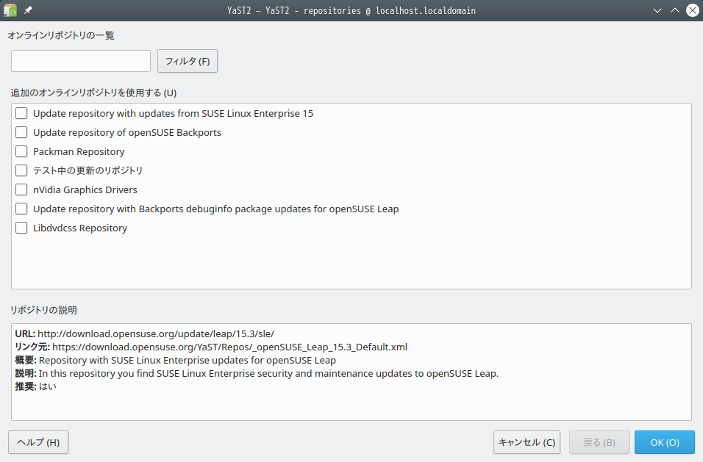
Task: Tick the Libdvdcss Repository checkbox
Action: [21, 228]
